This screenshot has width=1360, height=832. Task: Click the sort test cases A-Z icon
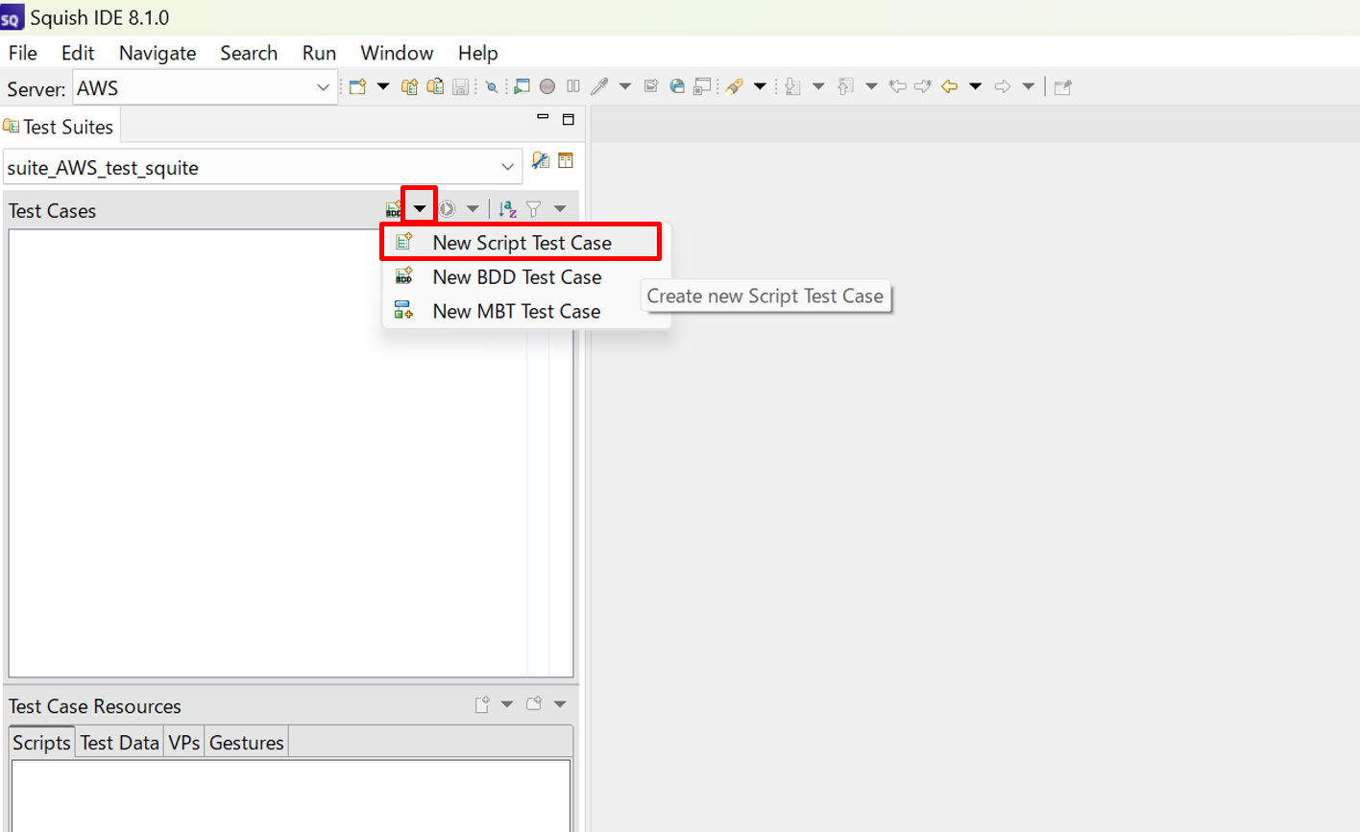tap(508, 209)
